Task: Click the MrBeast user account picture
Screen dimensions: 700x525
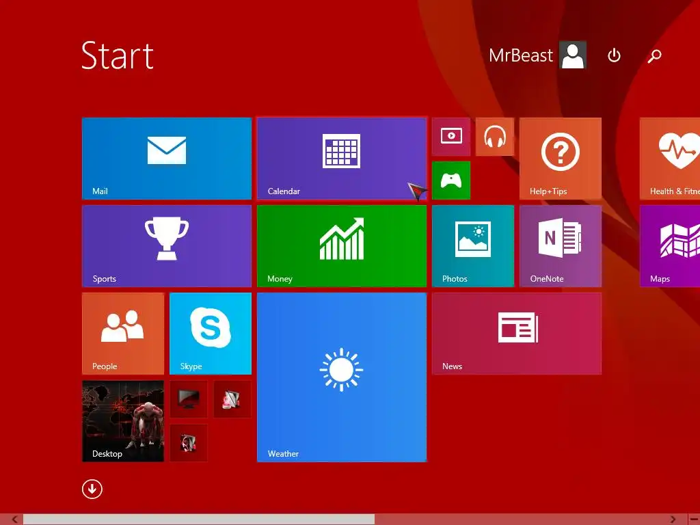Action: tap(573, 55)
